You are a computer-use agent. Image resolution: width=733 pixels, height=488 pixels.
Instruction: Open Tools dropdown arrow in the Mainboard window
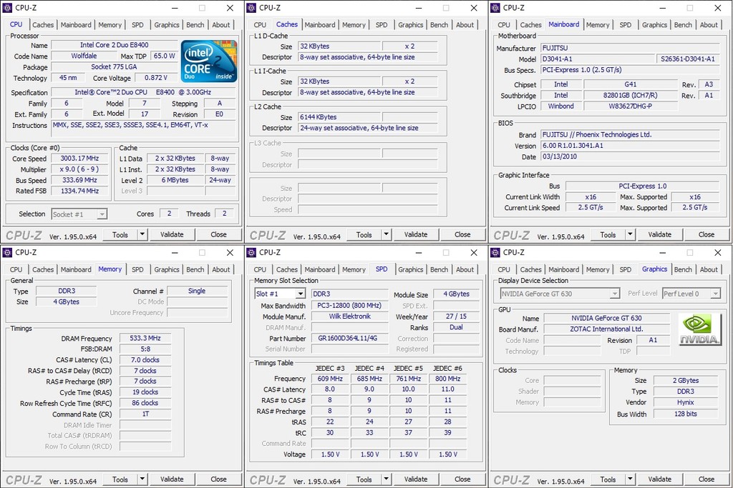(630, 234)
